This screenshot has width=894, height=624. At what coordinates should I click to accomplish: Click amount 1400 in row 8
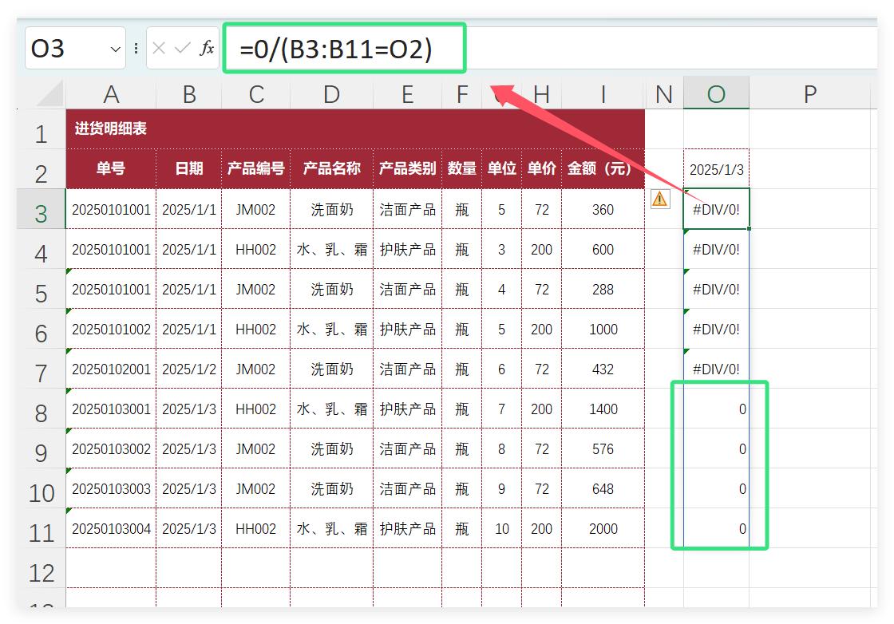tap(603, 409)
